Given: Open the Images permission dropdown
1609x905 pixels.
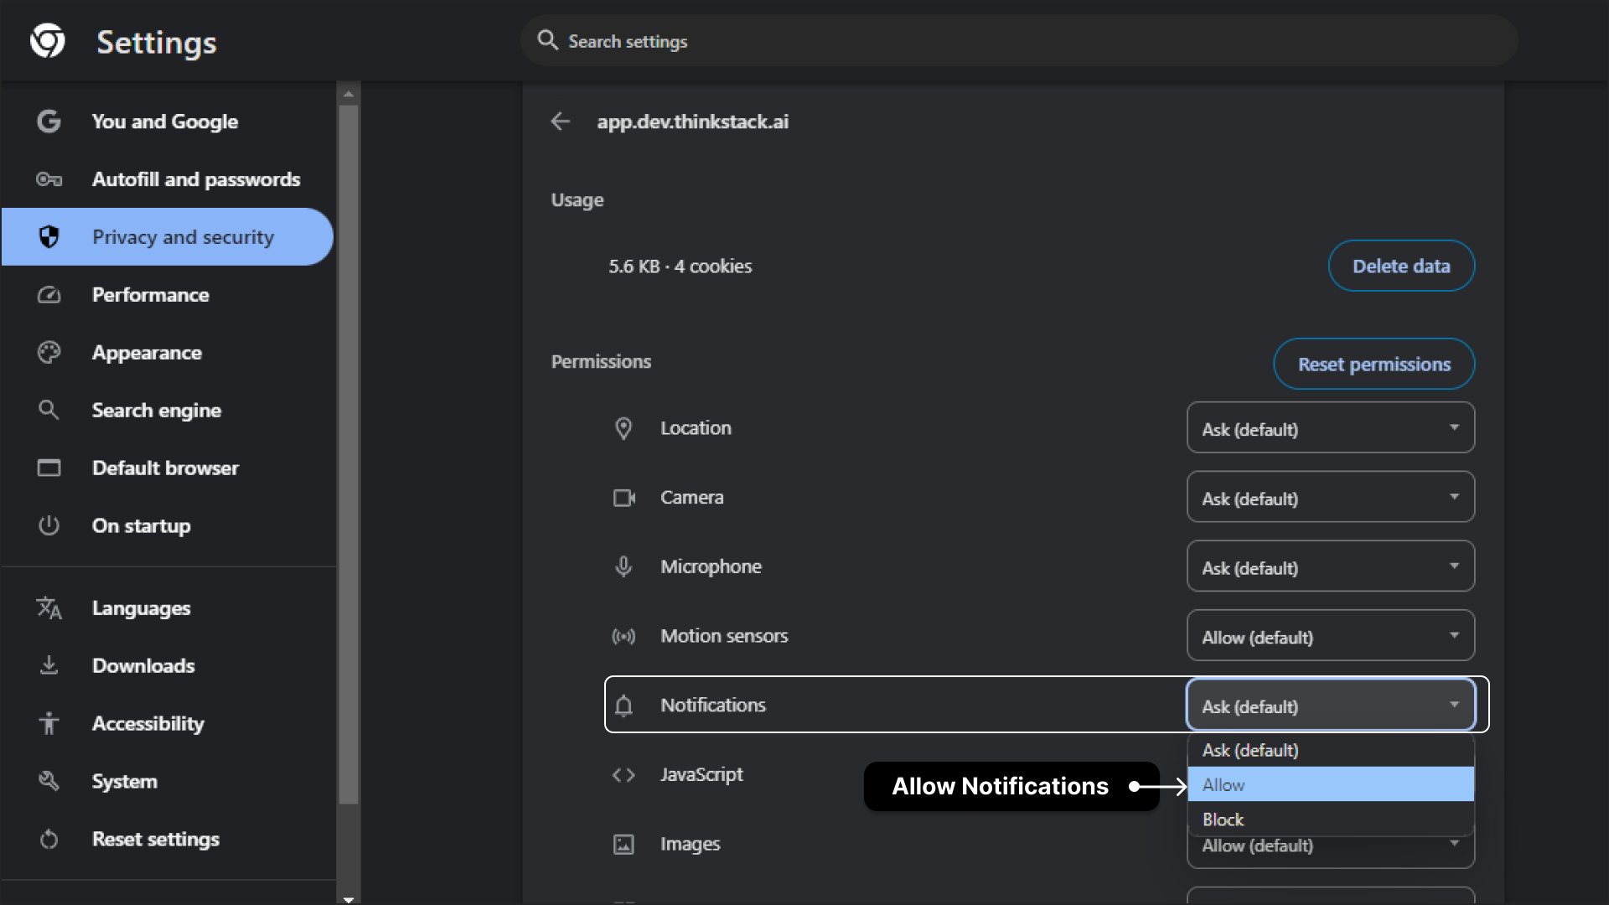Looking at the screenshot, I should point(1331,852).
